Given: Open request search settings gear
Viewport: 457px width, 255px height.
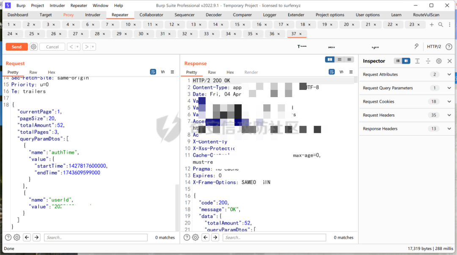Looking at the screenshot, I should point(17,238).
